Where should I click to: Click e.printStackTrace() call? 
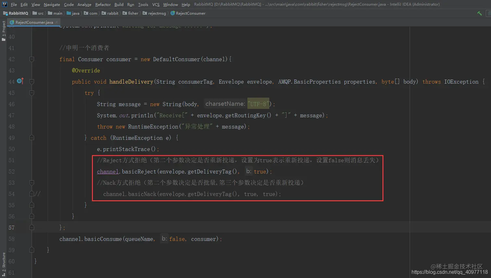[x=128, y=149]
